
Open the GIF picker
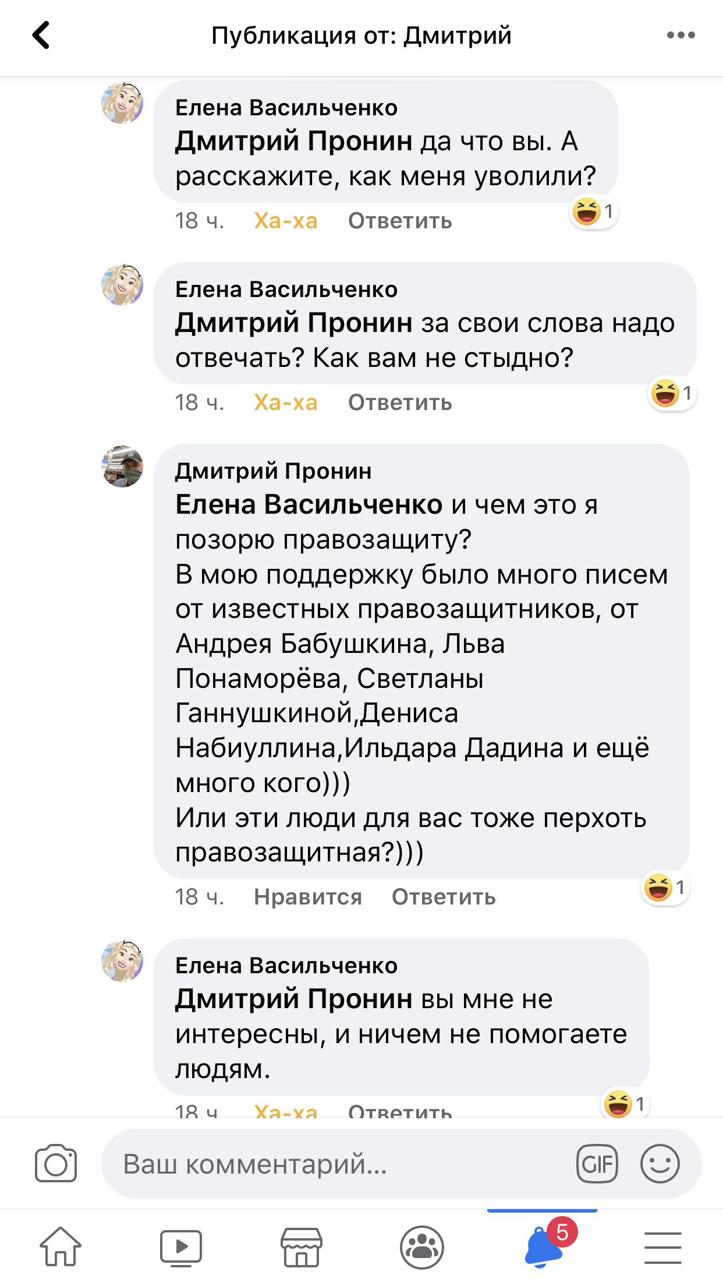click(x=597, y=1164)
